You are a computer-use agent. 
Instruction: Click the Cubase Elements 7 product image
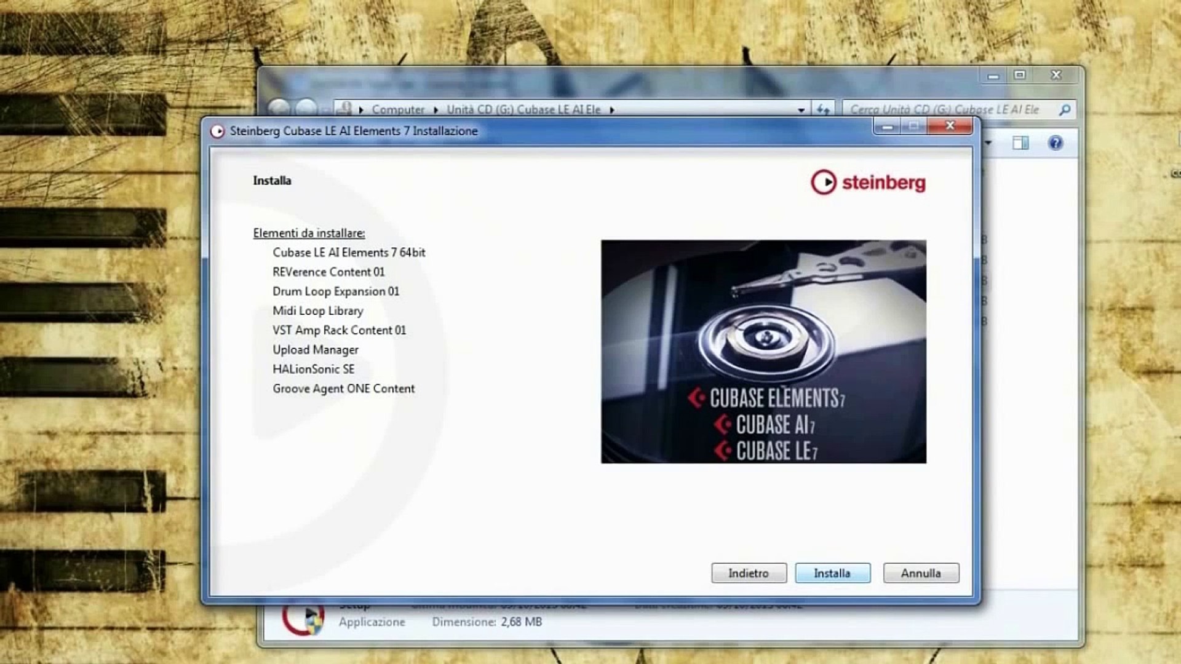tap(763, 351)
